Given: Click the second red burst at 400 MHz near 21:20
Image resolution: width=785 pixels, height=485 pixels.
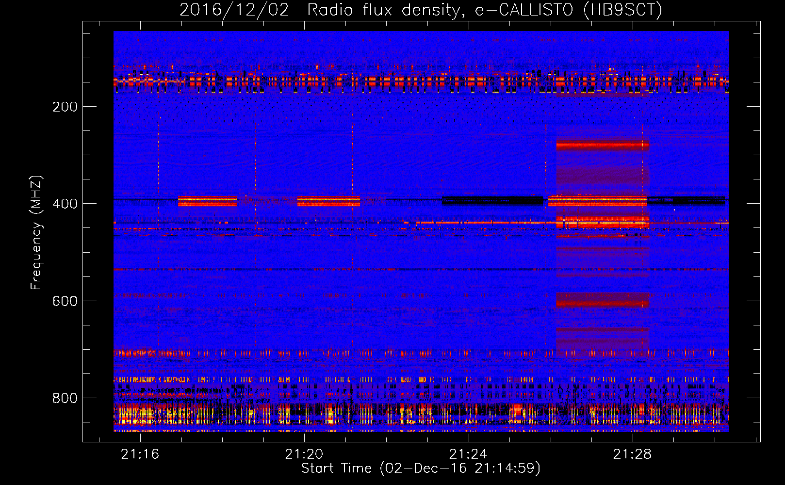Looking at the screenshot, I should 328,201.
